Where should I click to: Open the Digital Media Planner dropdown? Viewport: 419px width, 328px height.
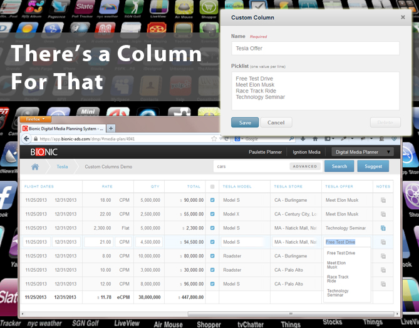point(365,152)
